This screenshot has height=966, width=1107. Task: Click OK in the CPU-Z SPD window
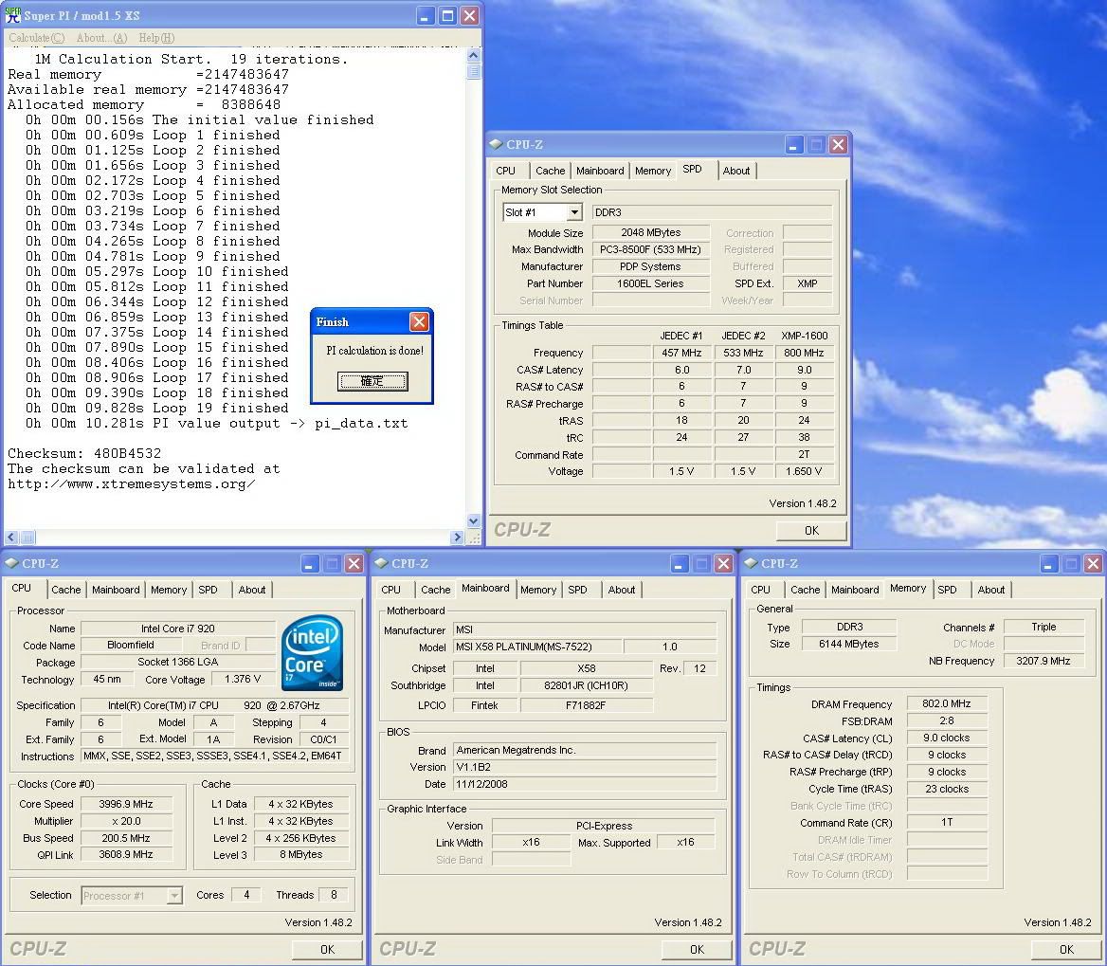[x=811, y=530]
